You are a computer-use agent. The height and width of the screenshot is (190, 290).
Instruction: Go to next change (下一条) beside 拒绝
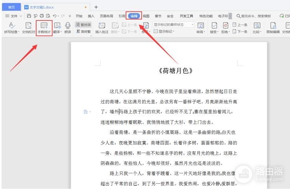coord(240,31)
